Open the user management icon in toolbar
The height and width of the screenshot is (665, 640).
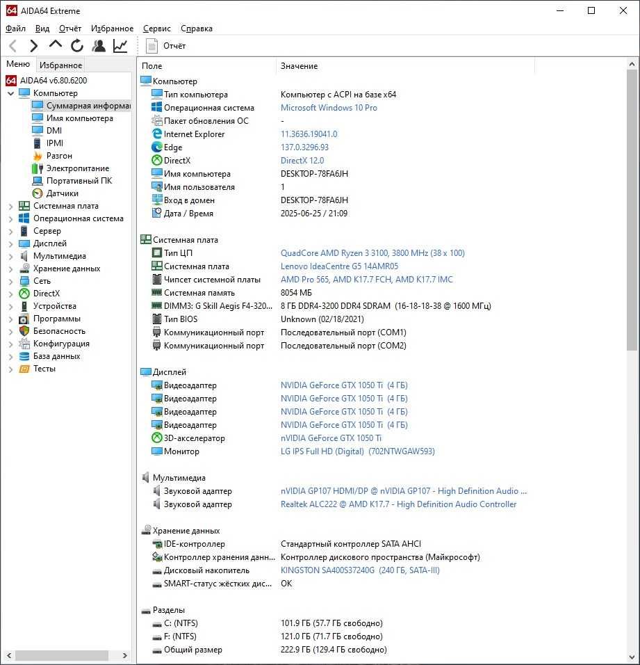[x=99, y=46]
